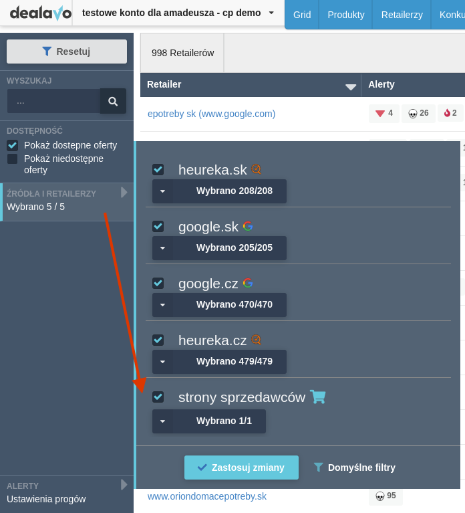Uncheck the strony sprzedawców checkbox

[158, 397]
